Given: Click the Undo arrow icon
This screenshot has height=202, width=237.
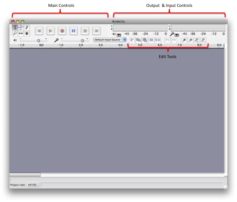Looking at the screenshot, I should [x=167, y=40].
